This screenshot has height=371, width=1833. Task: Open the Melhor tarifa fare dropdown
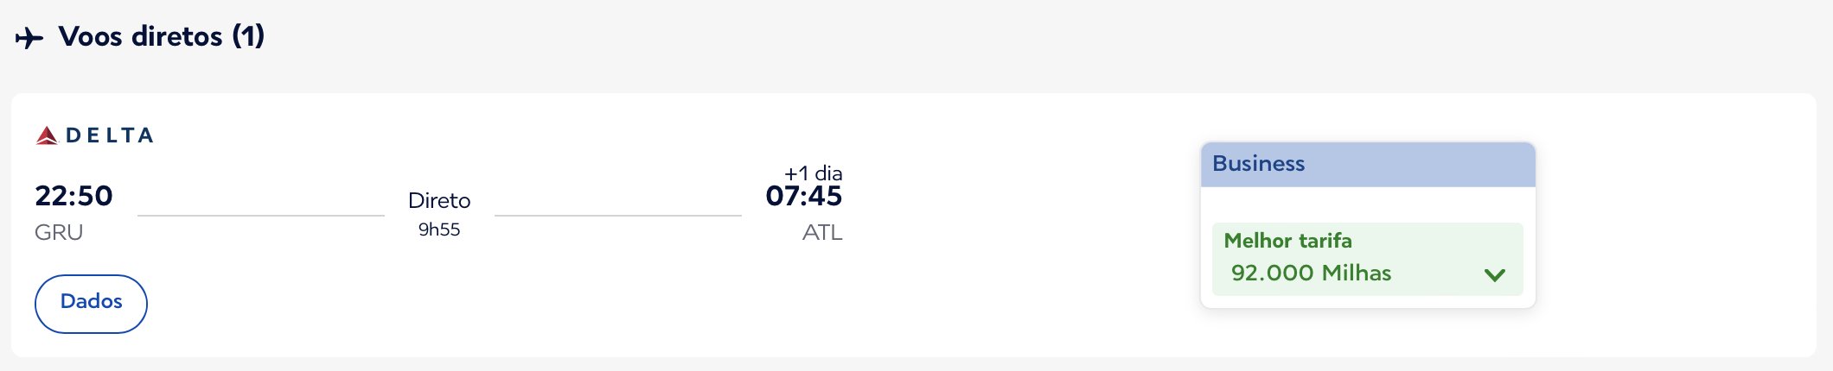coord(1368,259)
